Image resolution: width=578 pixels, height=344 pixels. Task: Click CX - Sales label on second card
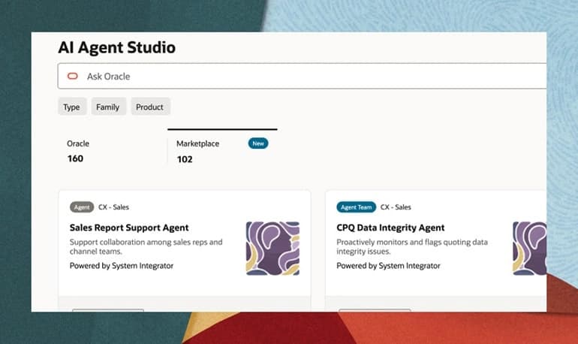tap(396, 207)
